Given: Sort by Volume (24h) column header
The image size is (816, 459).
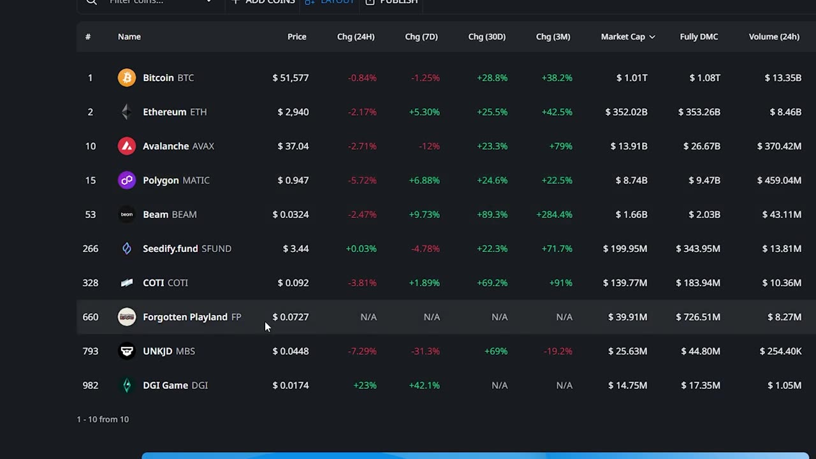Looking at the screenshot, I should (774, 36).
